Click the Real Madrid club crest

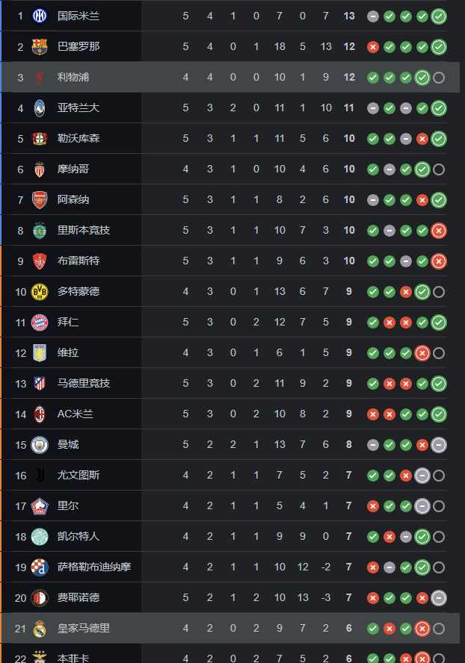40,629
